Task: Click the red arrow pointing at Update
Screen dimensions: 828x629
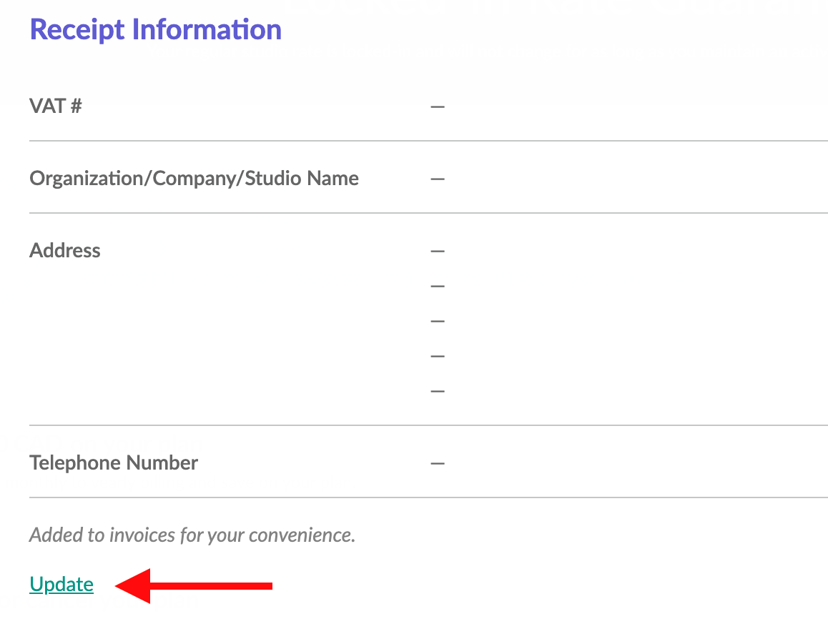Action: click(193, 585)
